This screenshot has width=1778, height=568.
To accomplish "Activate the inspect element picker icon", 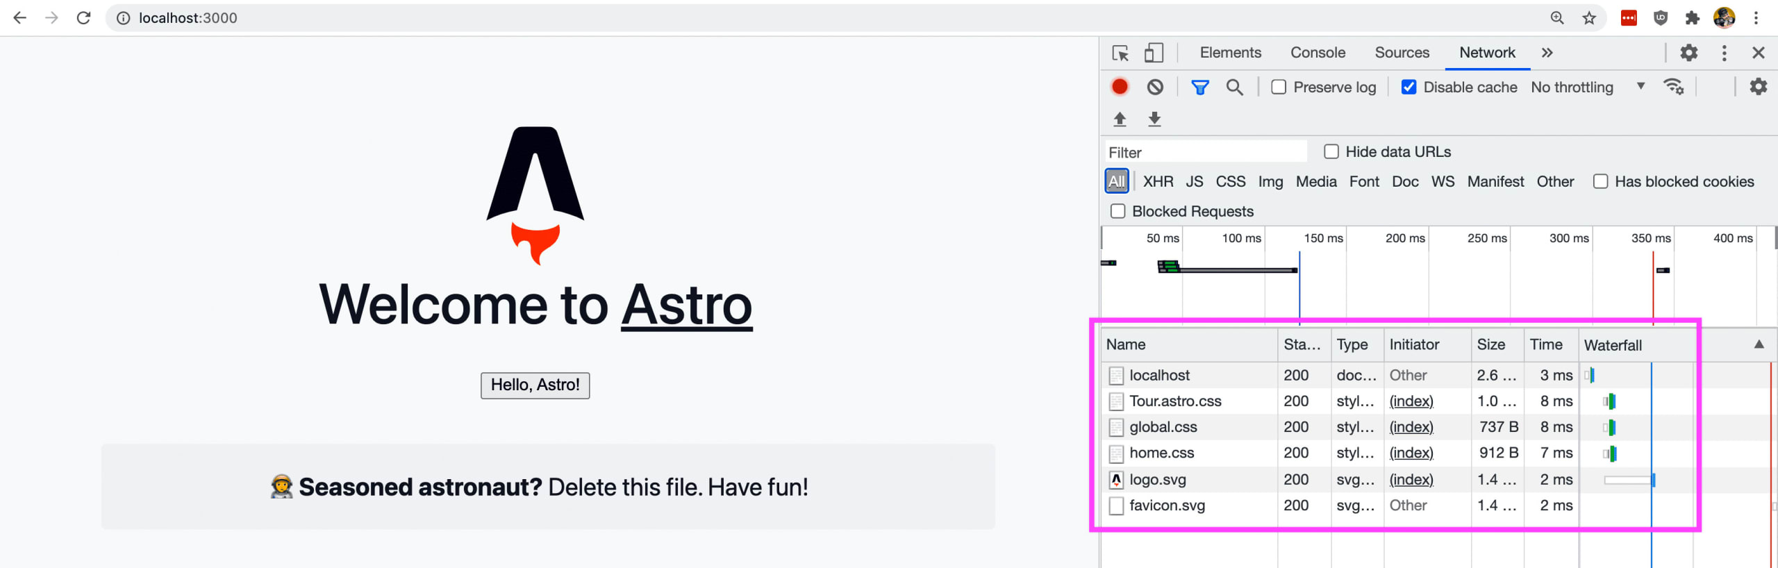I will tap(1120, 53).
